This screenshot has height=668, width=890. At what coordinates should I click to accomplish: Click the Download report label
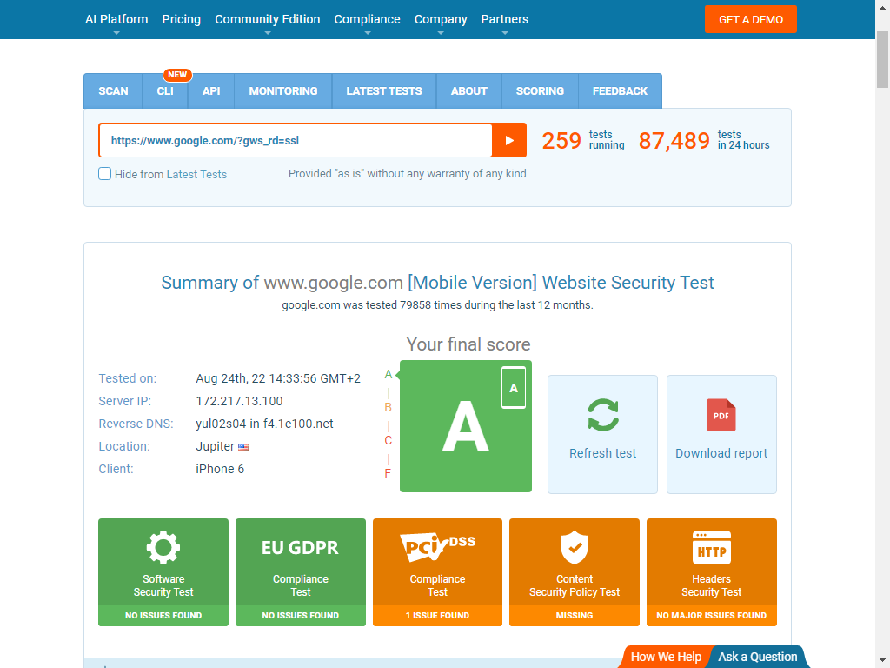721,453
